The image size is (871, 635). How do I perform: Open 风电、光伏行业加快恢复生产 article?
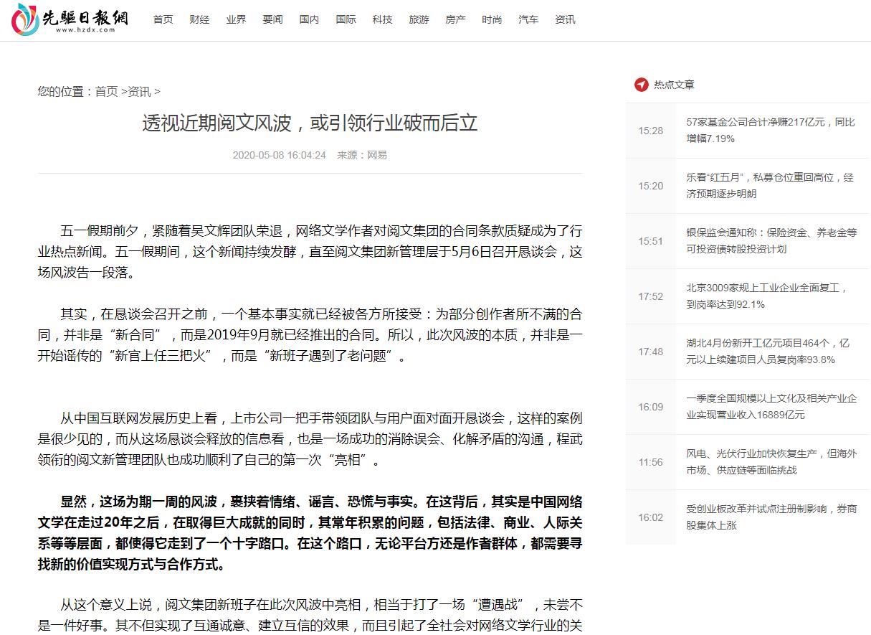pyautogui.click(x=771, y=462)
